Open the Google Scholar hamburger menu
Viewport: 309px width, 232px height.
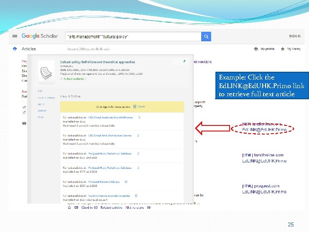(x=15, y=36)
